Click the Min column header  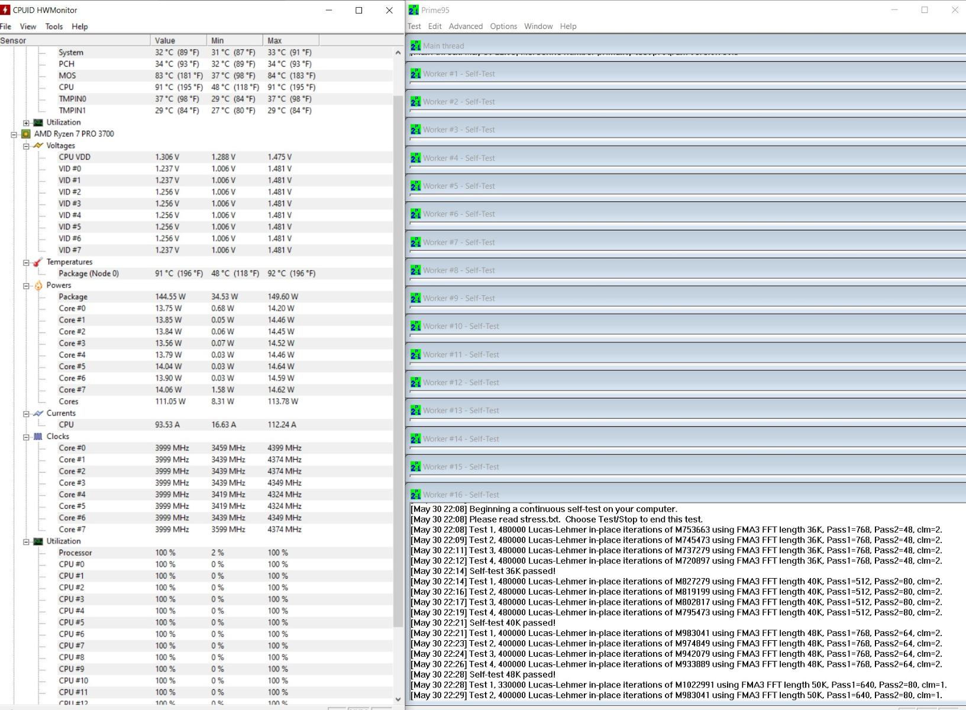pyautogui.click(x=235, y=40)
